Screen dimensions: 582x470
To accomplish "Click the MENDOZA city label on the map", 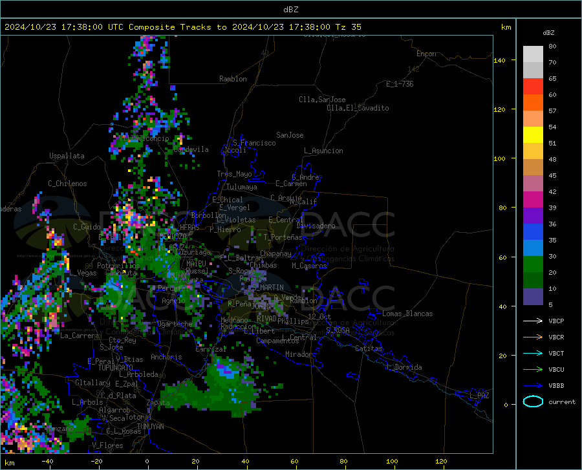I will [x=173, y=237].
